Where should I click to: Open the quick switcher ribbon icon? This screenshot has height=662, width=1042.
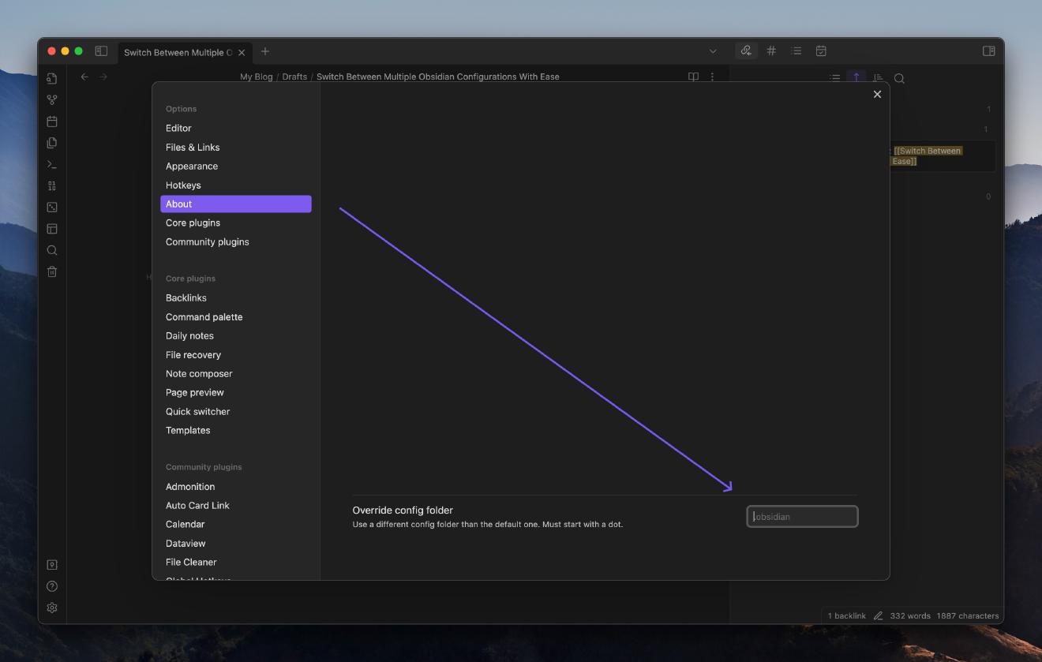(x=52, y=78)
